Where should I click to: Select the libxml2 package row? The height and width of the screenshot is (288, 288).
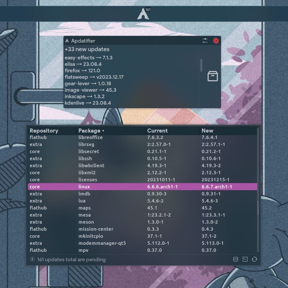143,173
